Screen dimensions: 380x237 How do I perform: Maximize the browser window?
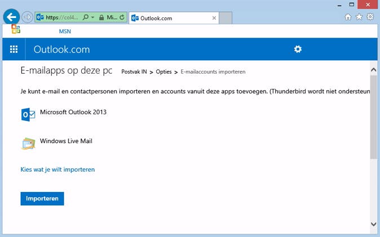pyautogui.click(x=352, y=5)
